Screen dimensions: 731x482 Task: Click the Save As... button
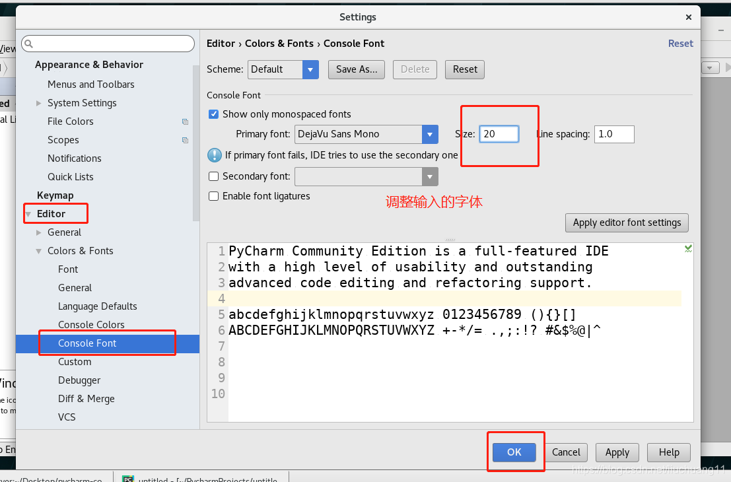click(357, 69)
